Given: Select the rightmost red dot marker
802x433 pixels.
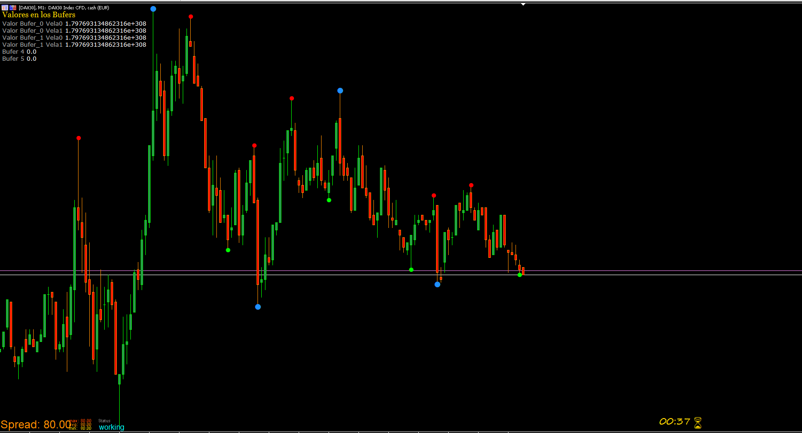Looking at the screenshot, I should (471, 185).
